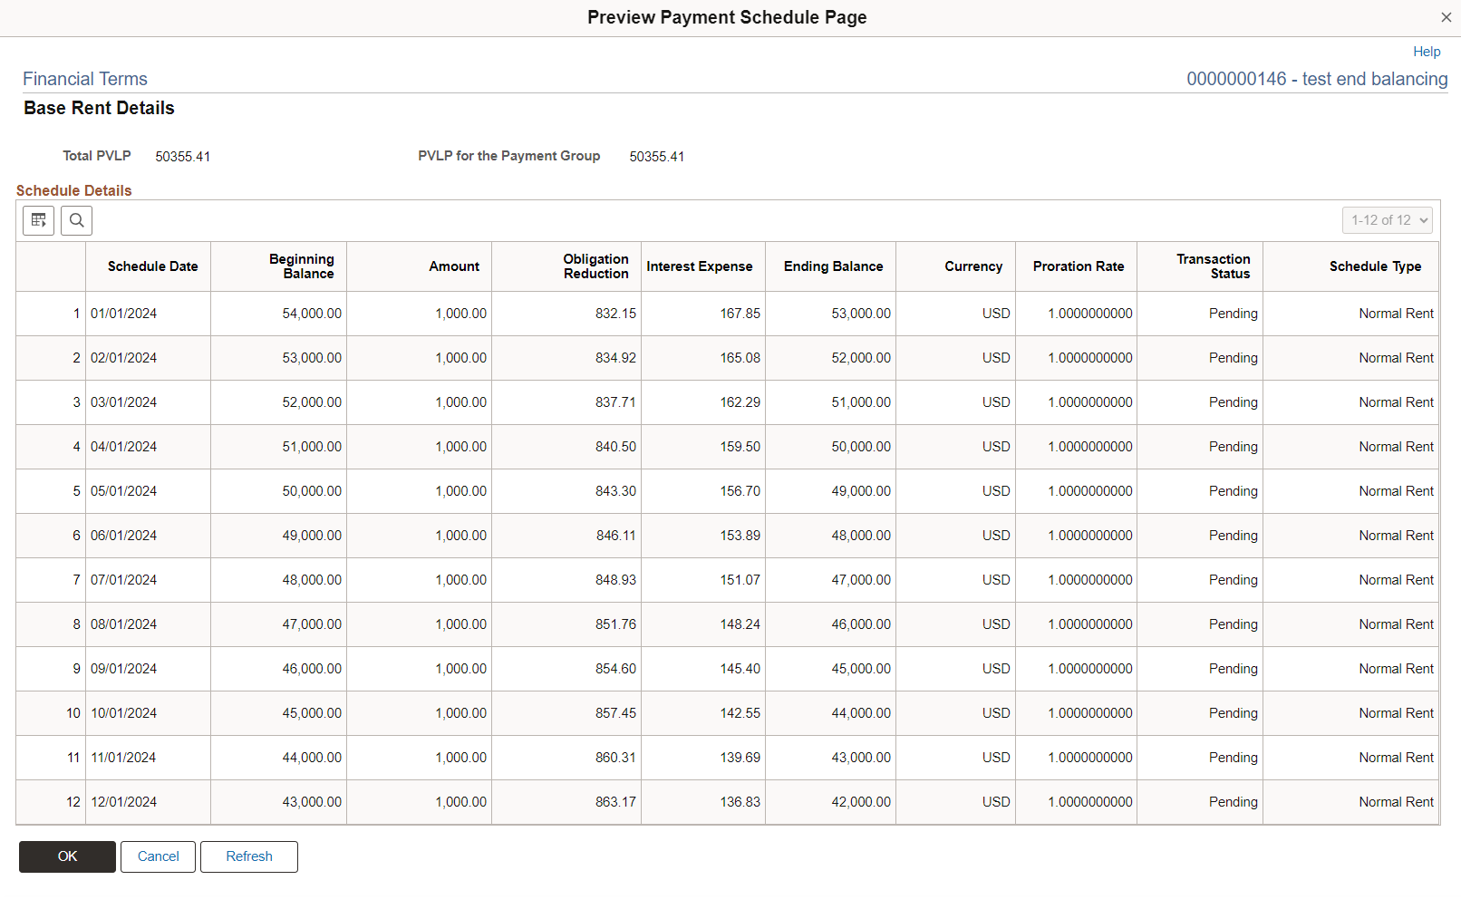The height and width of the screenshot is (909, 1461).
Task: Open the grid personalization options icon
Action: (x=38, y=220)
